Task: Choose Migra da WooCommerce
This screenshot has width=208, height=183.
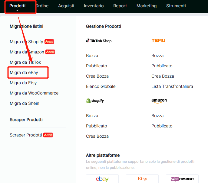Action: click(x=34, y=93)
